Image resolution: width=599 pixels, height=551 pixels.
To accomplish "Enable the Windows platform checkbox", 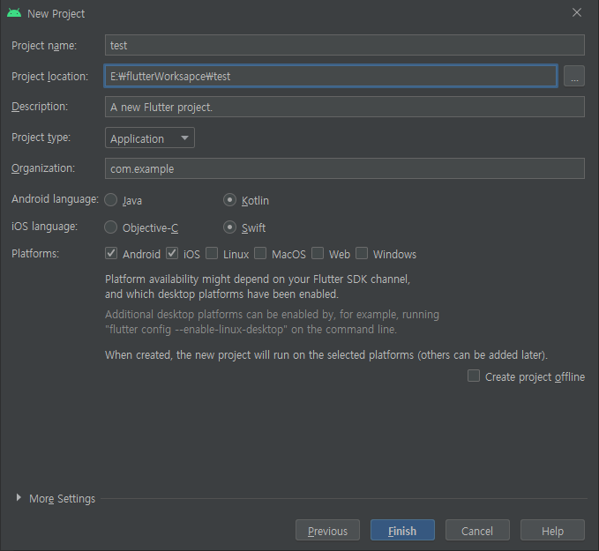I will (x=362, y=253).
